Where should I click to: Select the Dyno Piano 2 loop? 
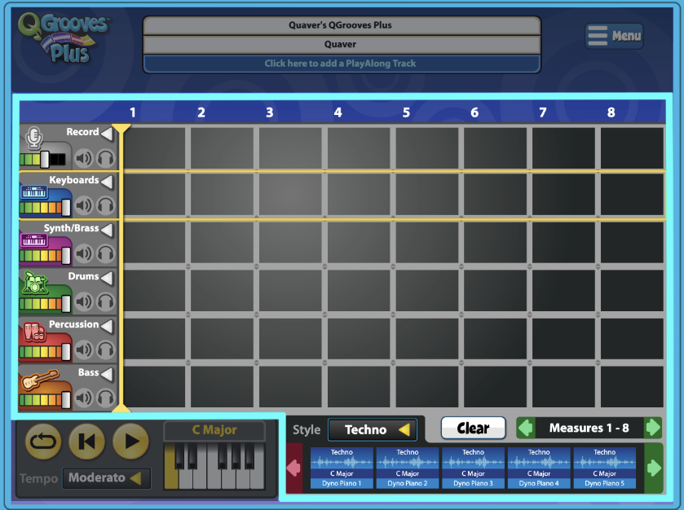tap(408, 468)
